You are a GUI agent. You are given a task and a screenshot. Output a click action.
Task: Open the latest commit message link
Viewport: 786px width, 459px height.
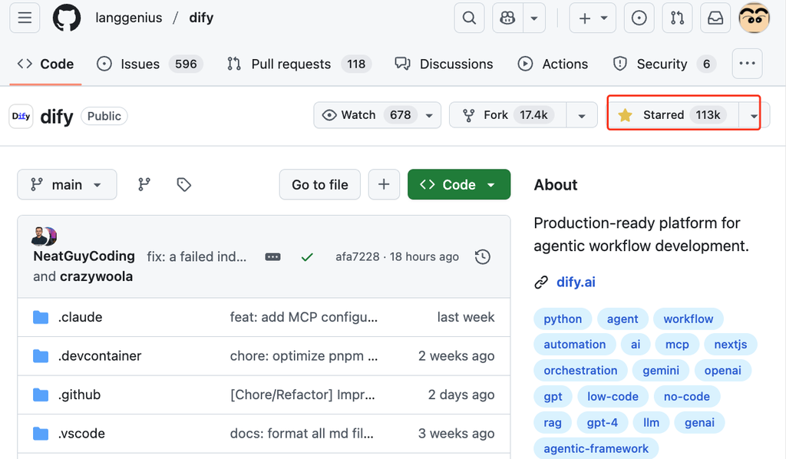coord(196,256)
